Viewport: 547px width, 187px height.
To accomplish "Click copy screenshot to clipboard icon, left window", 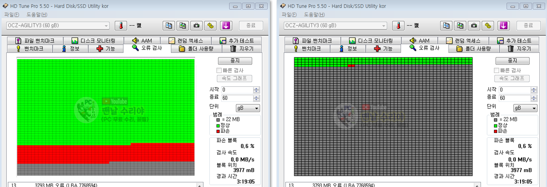I will point(182,26).
